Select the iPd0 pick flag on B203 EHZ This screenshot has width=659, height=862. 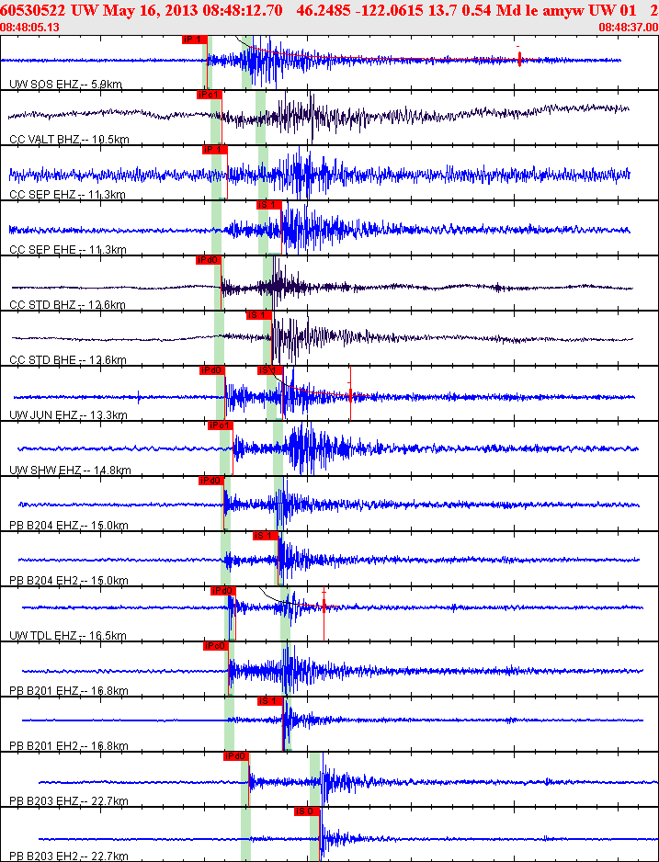pyautogui.click(x=236, y=756)
